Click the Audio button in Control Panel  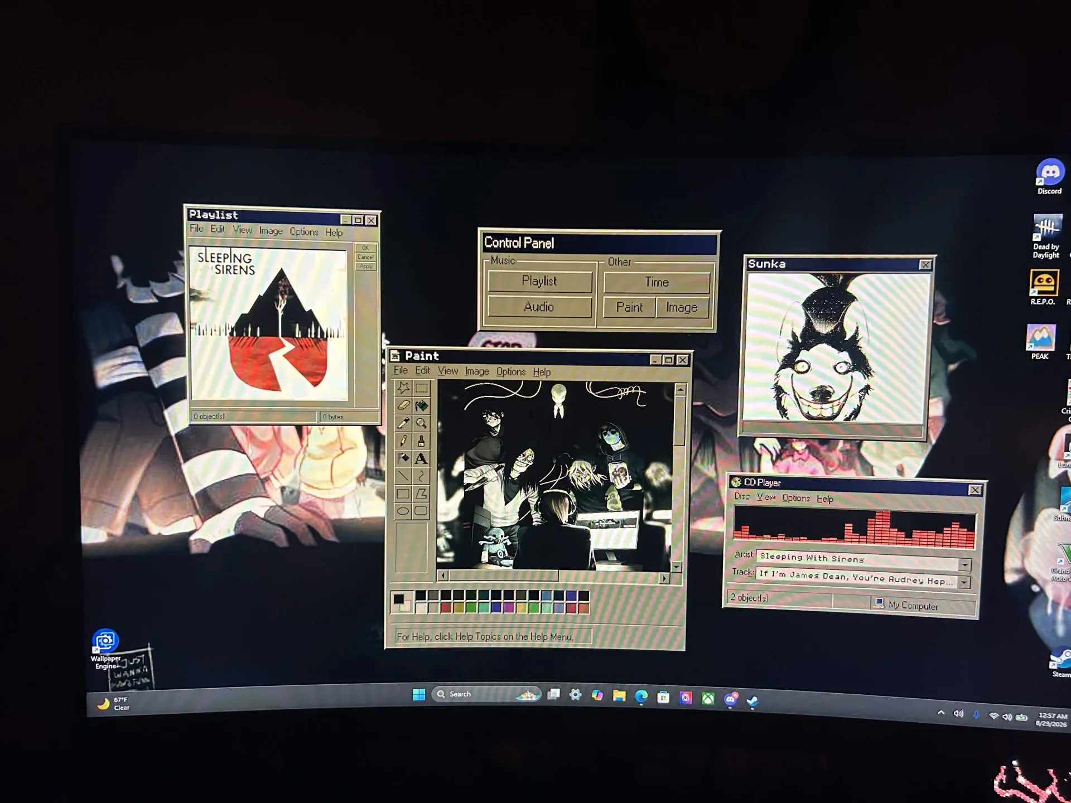click(539, 307)
